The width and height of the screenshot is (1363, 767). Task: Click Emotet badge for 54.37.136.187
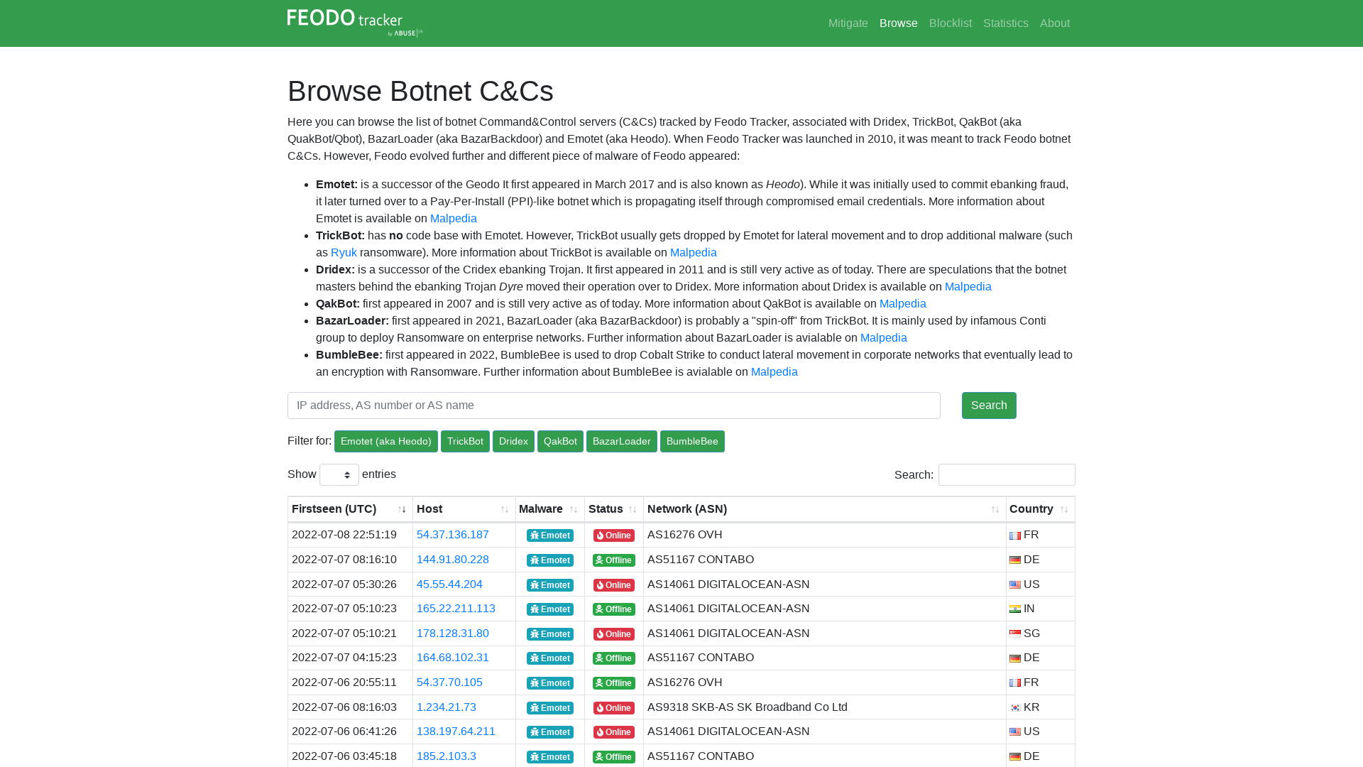[550, 535]
